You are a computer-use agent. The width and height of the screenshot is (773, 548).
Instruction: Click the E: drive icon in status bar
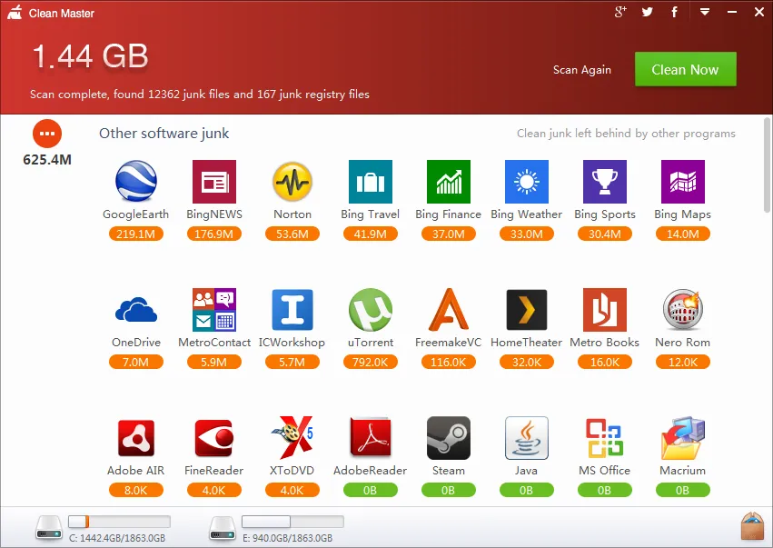point(223,528)
